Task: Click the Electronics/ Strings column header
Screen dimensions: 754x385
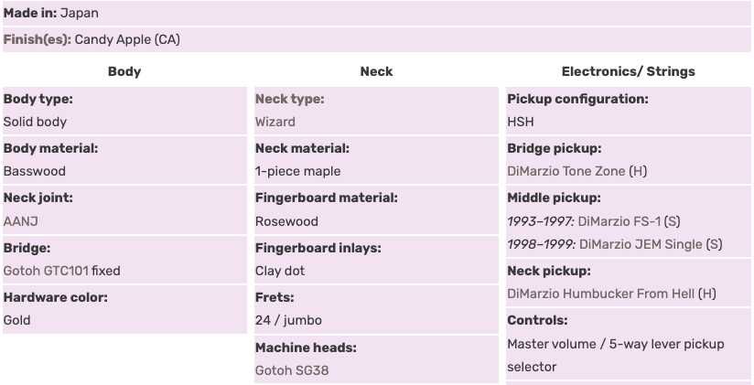Action: click(x=628, y=71)
